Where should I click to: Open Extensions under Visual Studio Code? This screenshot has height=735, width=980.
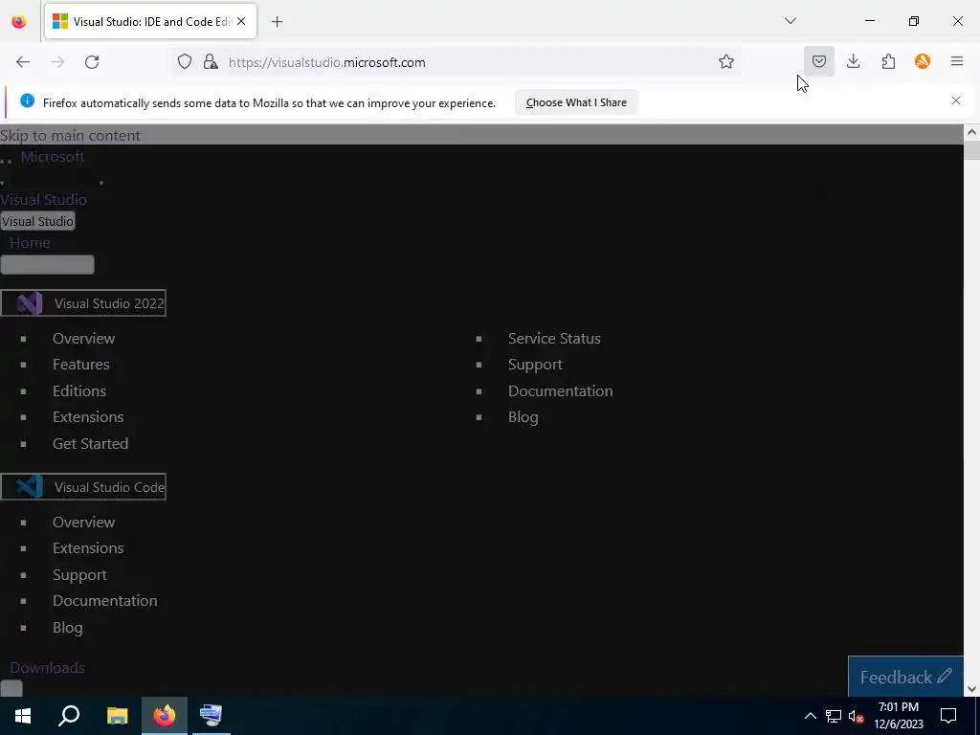[x=88, y=548]
